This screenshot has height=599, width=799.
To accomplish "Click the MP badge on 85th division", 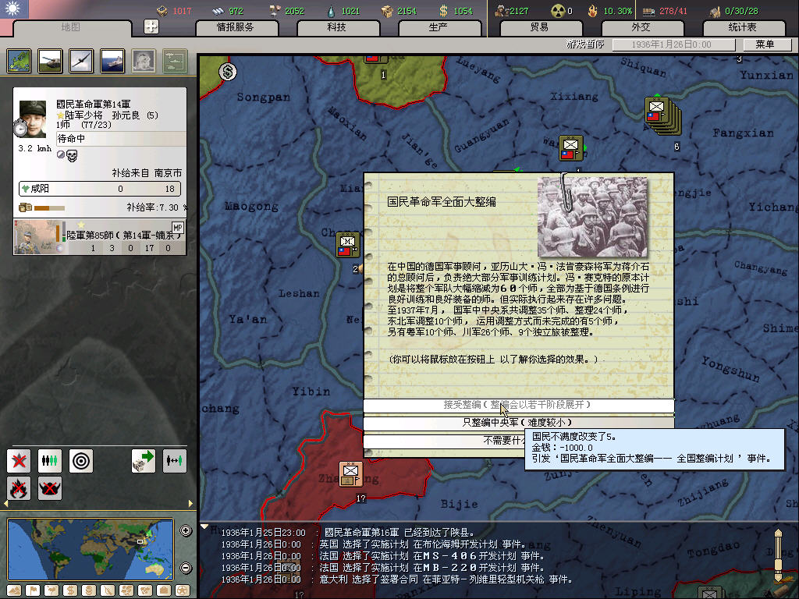I will tap(177, 228).
